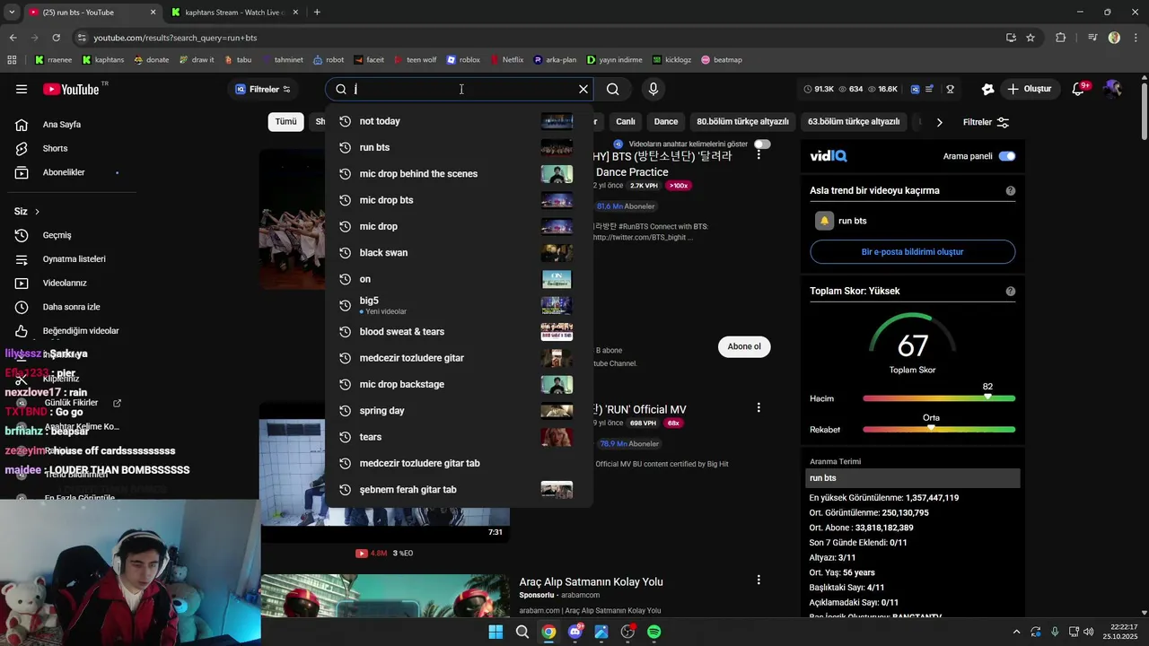1149x646 pixels.
Task: Show more filter chips with arrow
Action: pyautogui.click(x=939, y=122)
